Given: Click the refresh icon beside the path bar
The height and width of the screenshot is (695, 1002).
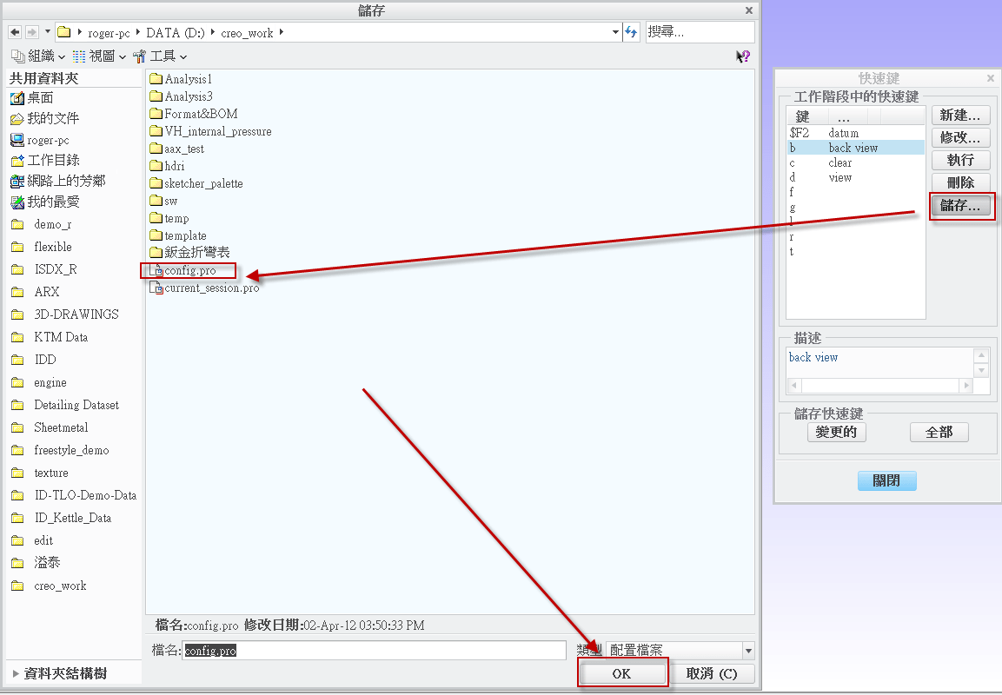Looking at the screenshot, I should 632,32.
